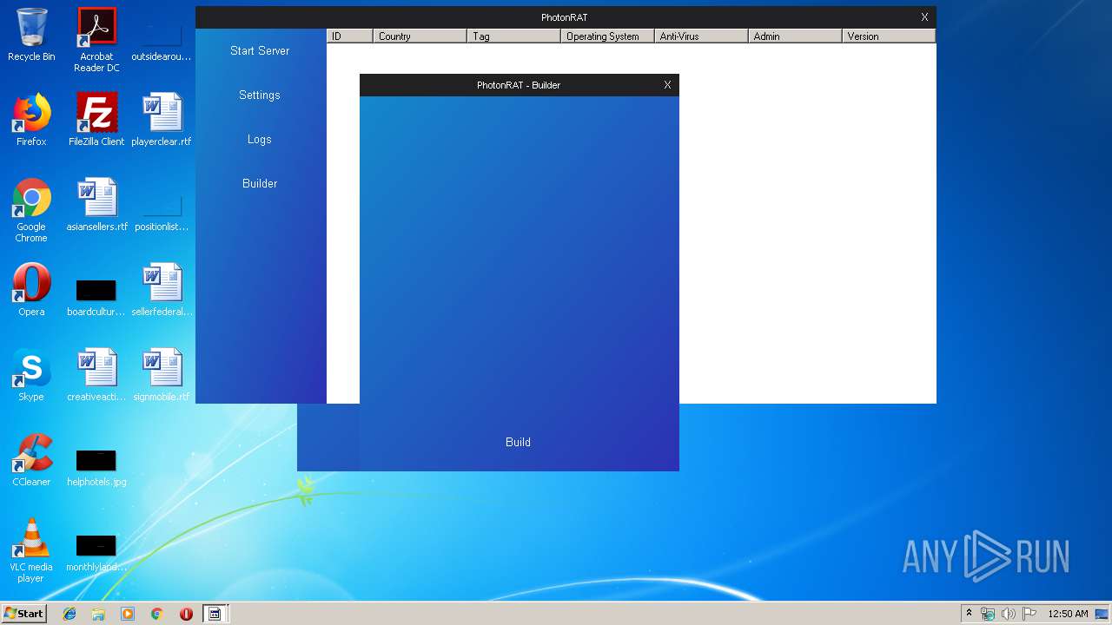Sort by Tag column header
Image resolution: width=1112 pixels, height=625 pixels.
(513, 36)
